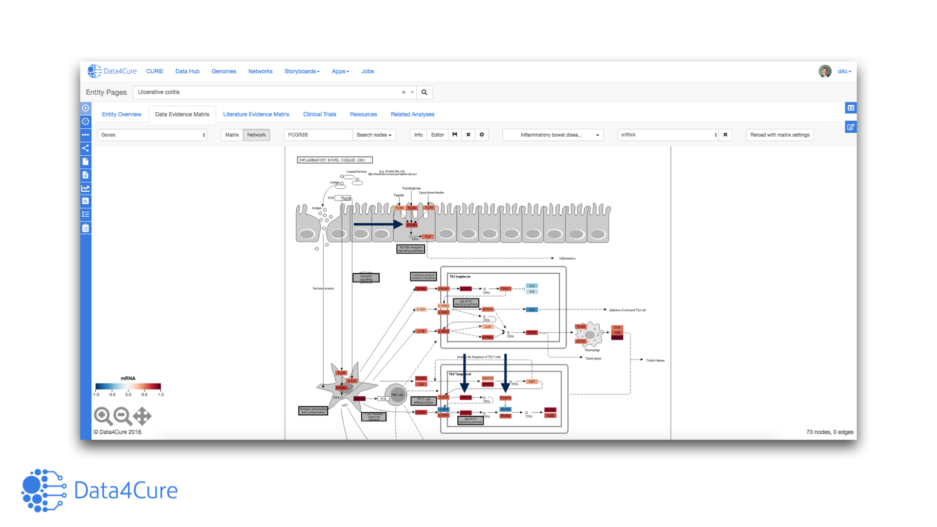Click the Data Hub link

point(187,71)
